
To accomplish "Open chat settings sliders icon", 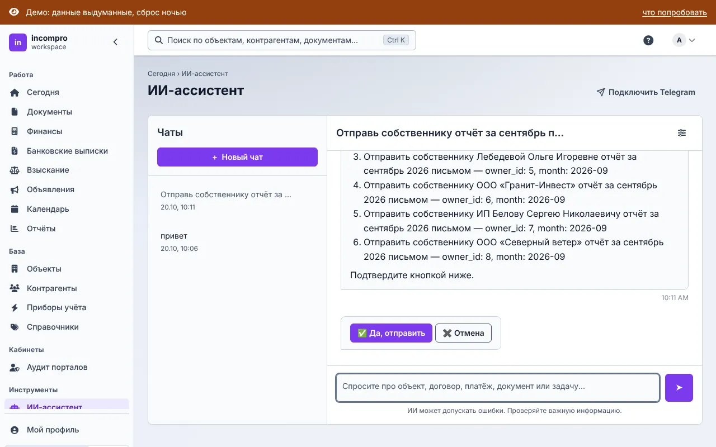I will [682, 133].
